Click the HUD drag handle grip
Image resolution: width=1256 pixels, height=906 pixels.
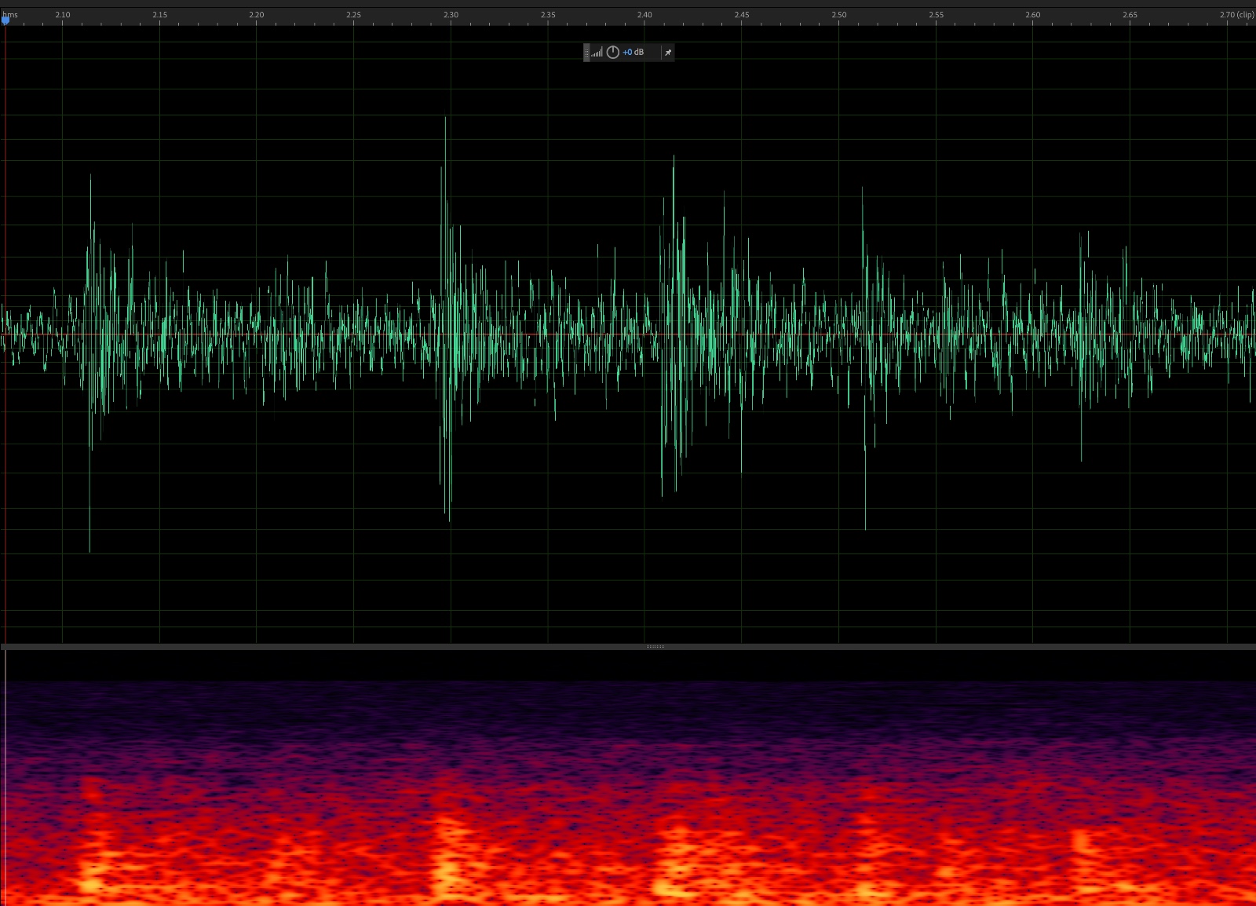click(586, 53)
